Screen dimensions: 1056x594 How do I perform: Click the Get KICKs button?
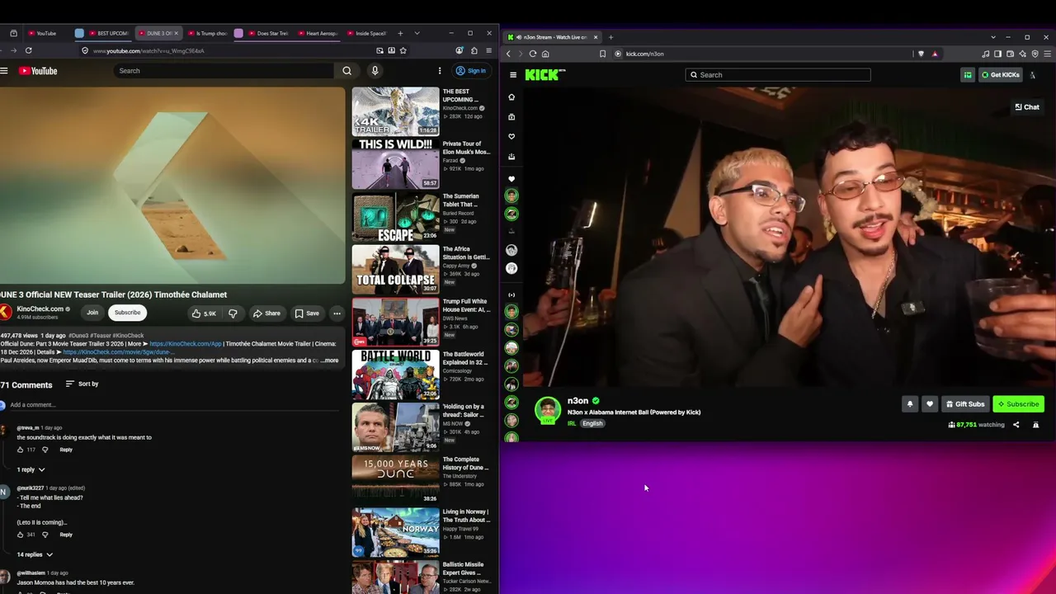coord(1000,75)
